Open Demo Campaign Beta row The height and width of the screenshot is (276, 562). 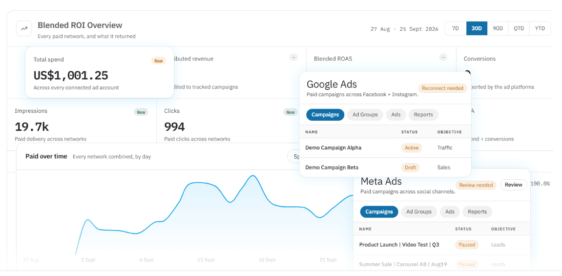[385, 168]
